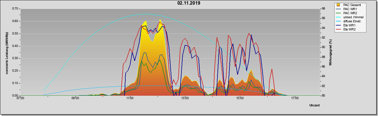Click the unbed. Himmel legend entry

click(350, 17)
